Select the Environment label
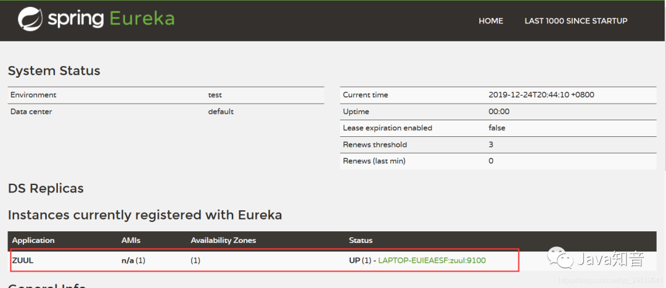The image size is (666, 288). pos(33,95)
